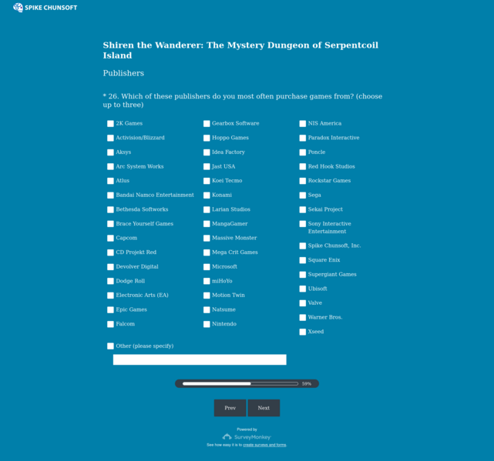
Task: Click the Other specify text field
Action: pyautogui.click(x=200, y=359)
